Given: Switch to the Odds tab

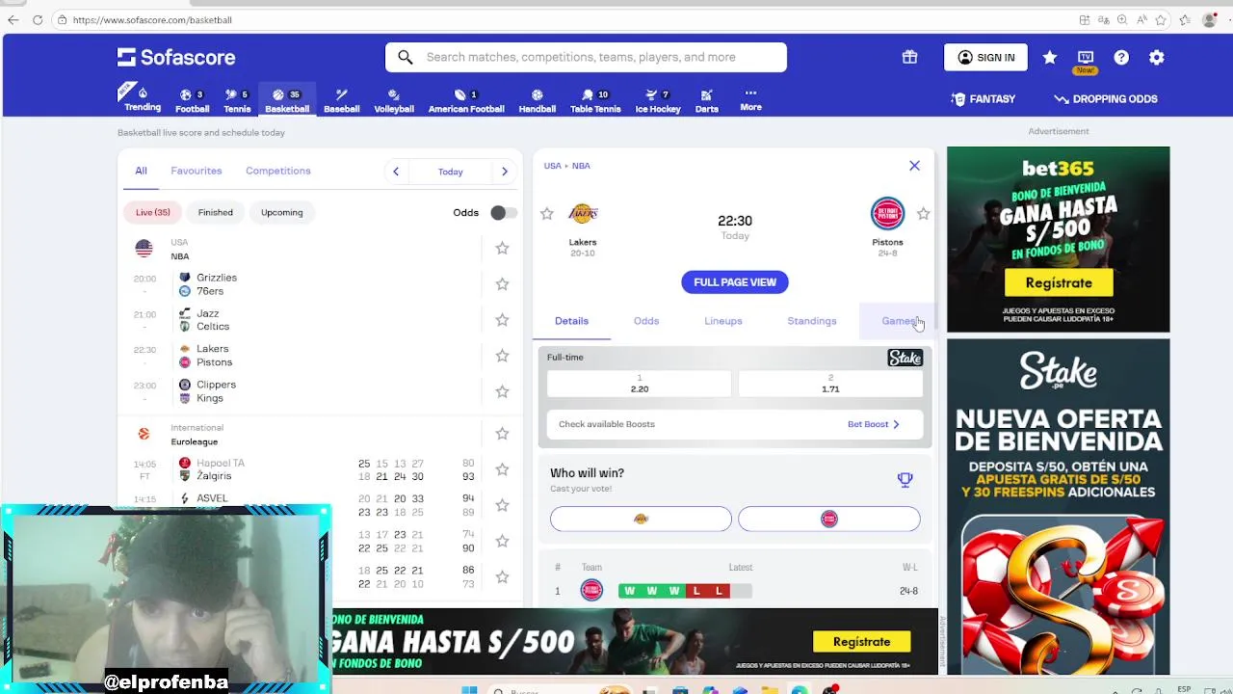Looking at the screenshot, I should 646,321.
